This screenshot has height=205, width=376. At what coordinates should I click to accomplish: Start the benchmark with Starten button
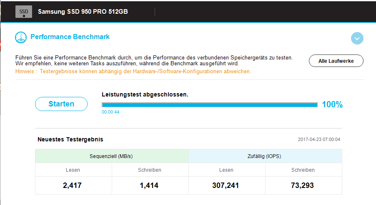coord(61,104)
